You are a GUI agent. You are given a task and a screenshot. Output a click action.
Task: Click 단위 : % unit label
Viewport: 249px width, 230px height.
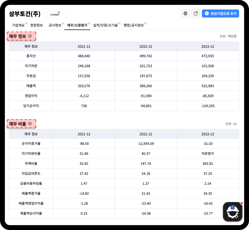click(x=231, y=124)
